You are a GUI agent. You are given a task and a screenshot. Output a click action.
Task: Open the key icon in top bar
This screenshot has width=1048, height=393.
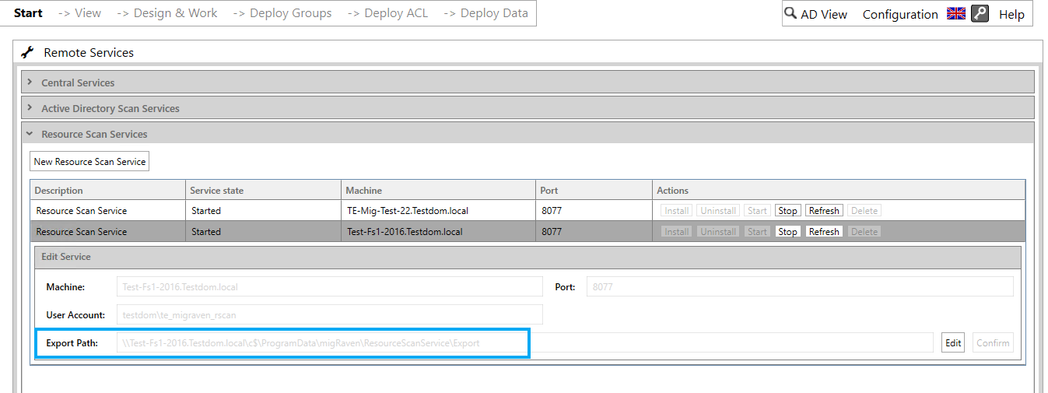(980, 13)
